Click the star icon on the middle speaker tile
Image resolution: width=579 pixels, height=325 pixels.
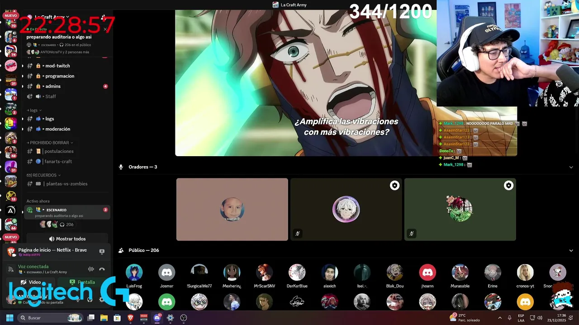(395, 186)
